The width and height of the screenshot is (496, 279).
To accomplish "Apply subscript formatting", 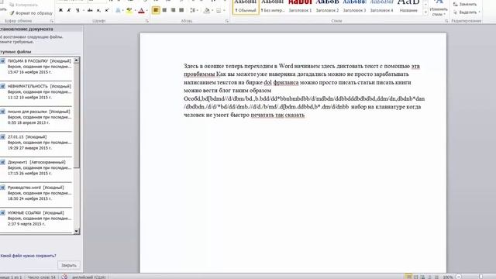I will [x=98, y=10].
